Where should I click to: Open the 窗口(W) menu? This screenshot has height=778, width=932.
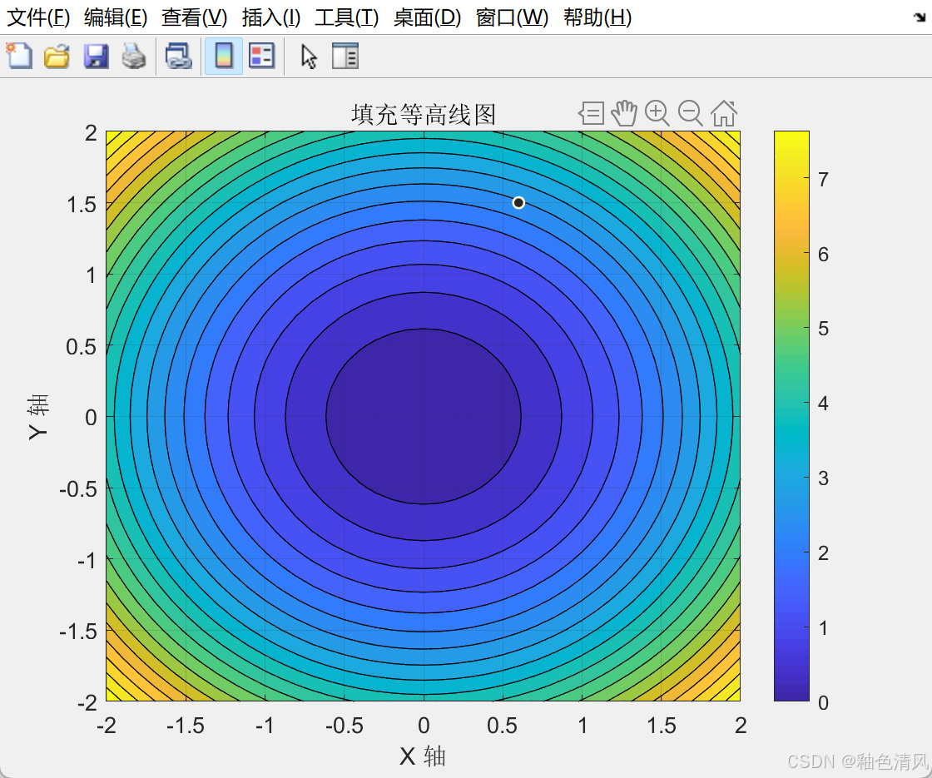coord(512,17)
